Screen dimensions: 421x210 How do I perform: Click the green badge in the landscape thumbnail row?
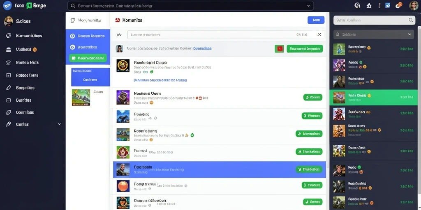coord(192,135)
